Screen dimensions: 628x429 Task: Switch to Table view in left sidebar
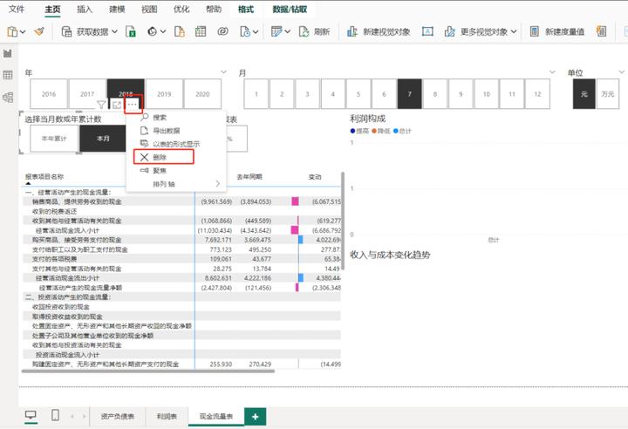coord(8,75)
